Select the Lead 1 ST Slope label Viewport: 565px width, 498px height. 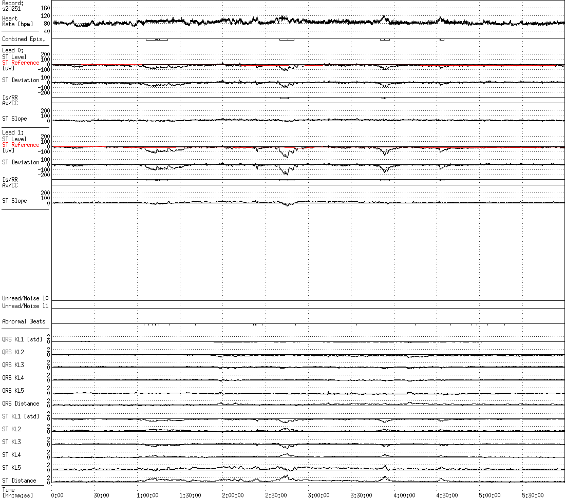point(14,201)
